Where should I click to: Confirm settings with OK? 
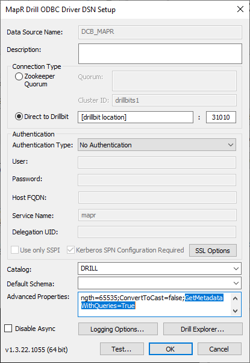170,349
